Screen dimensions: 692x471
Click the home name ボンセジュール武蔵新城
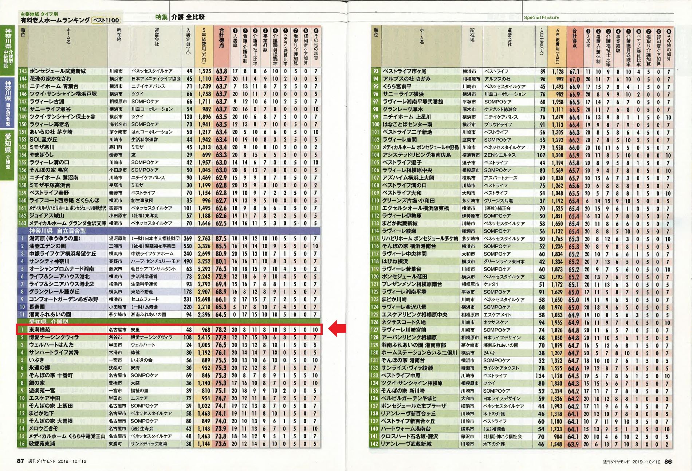[58, 71]
